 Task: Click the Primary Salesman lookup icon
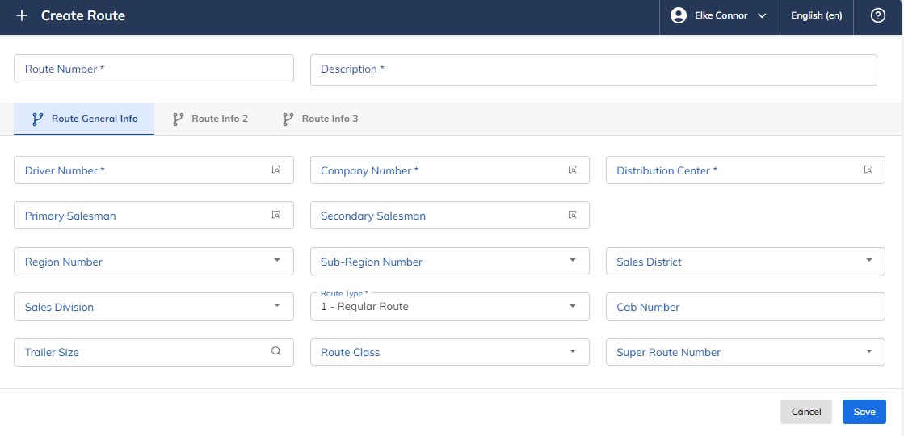[276, 215]
